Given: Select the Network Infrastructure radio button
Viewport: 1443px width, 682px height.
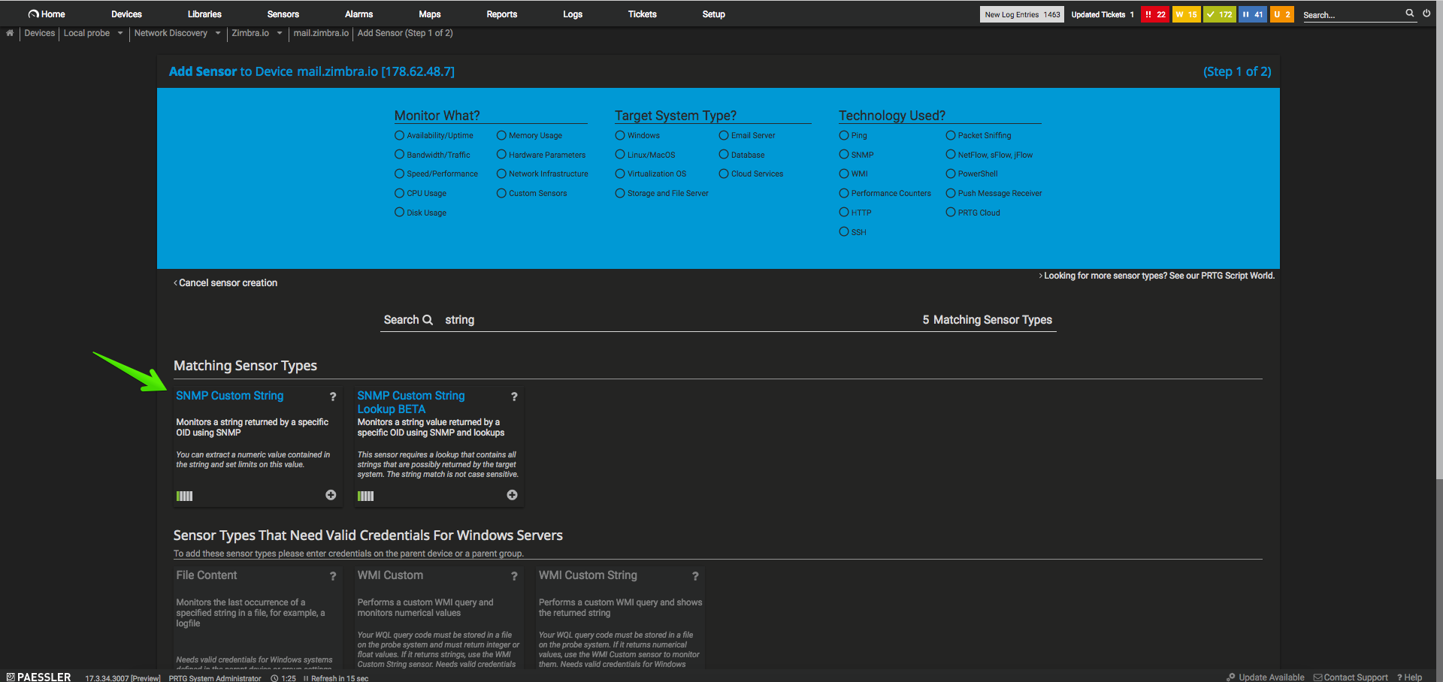Looking at the screenshot, I should pos(501,174).
